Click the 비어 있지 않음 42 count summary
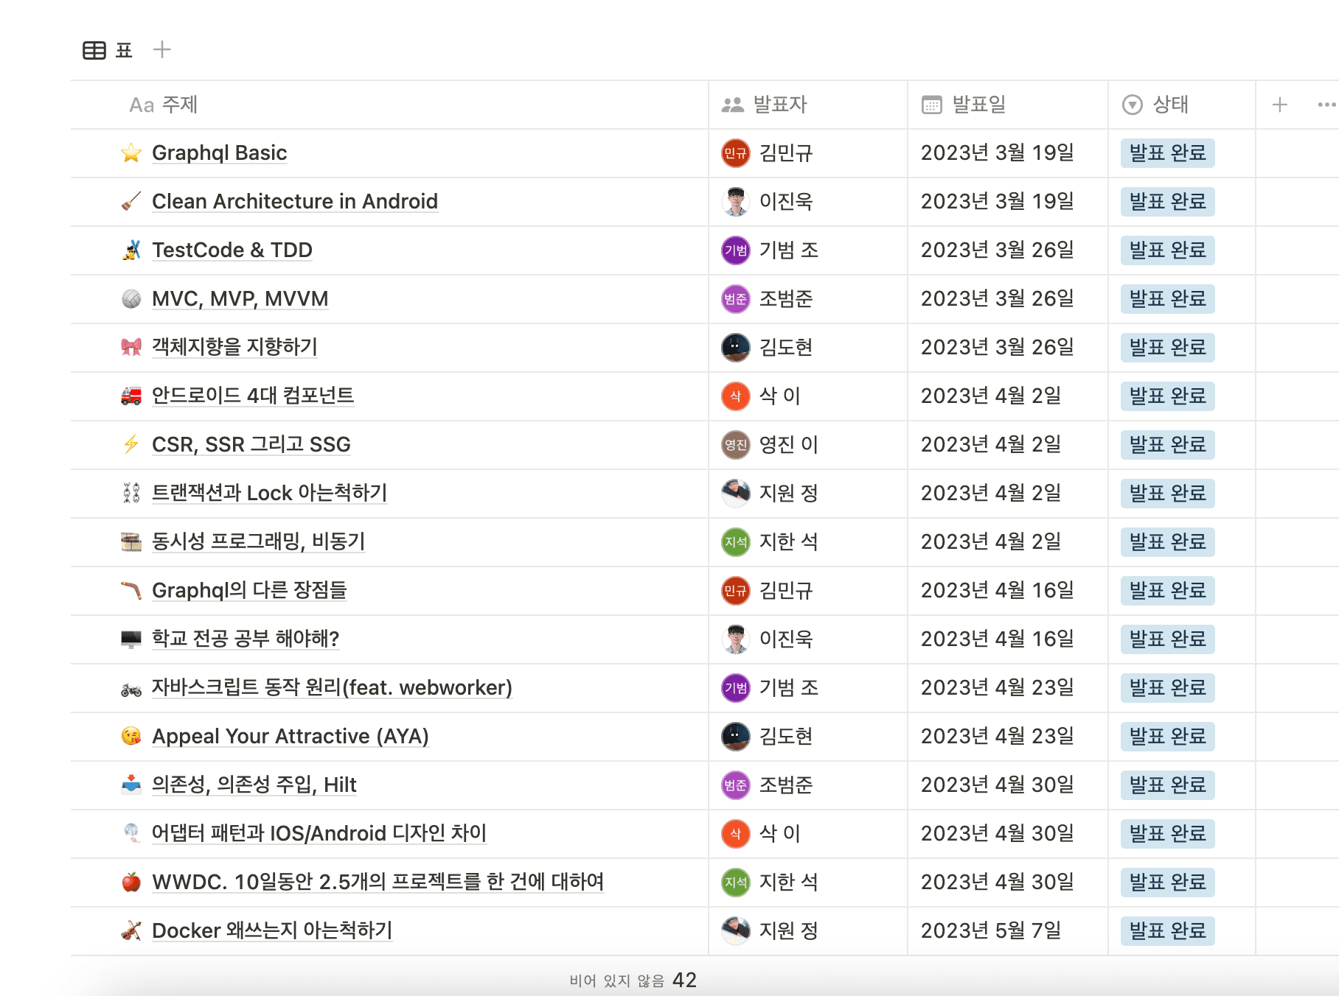Image resolution: width=1339 pixels, height=996 pixels. [x=633, y=980]
